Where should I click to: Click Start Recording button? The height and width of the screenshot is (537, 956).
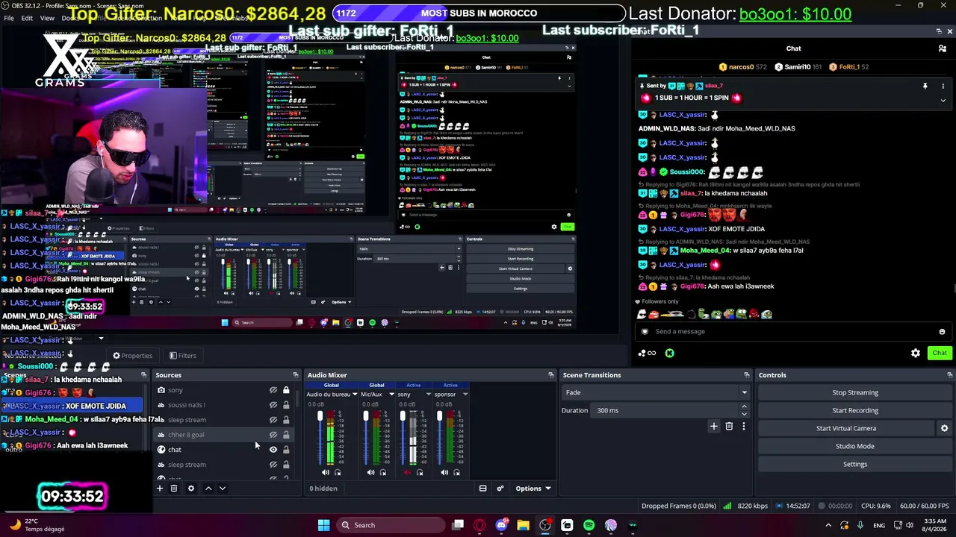coord(855,410)
